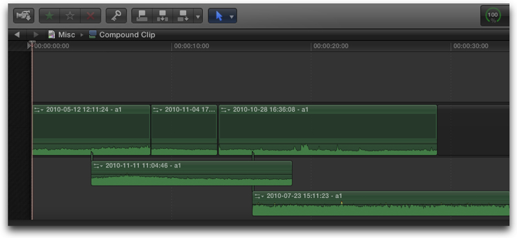Image resolution: width=517 pixels, height=238 pixels.
Task: Choose the Select arrow tool
Action: click(x=219, y=16)
